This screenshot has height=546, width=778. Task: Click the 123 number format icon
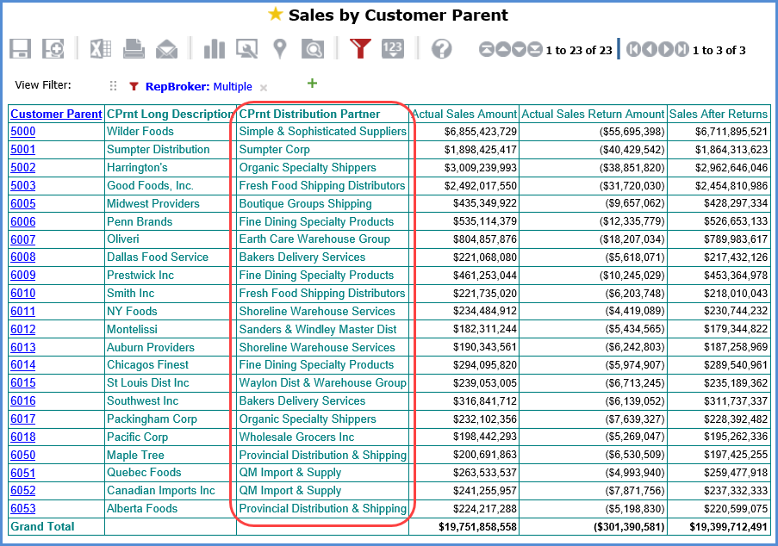click(393, 49)
